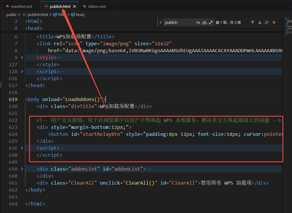This screenshot has width=292, height=213.
Task: Toggle Match Case in find widget
Action: pyautogui.click(x=198, y=22)
